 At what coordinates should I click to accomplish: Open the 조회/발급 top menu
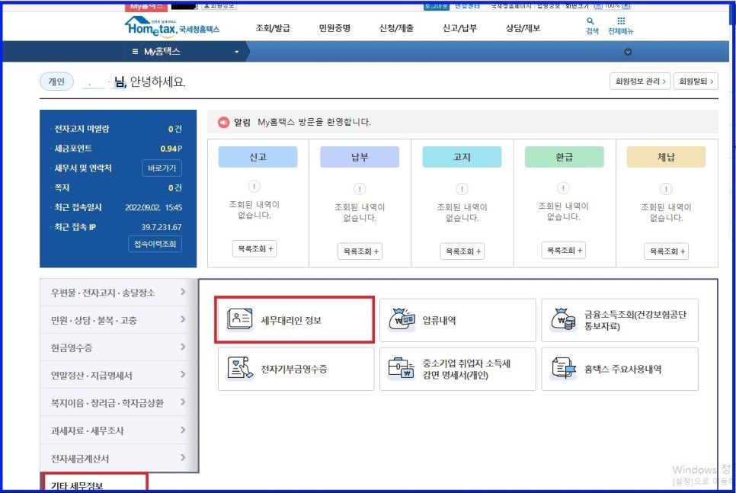click(273, 28)
